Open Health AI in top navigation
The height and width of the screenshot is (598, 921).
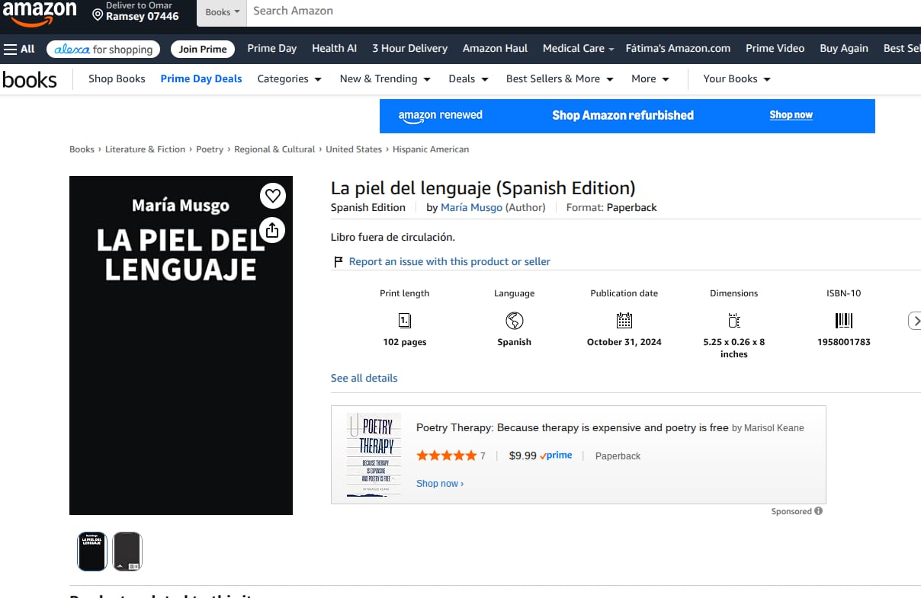pyautogui.click(x=334, y=48)
